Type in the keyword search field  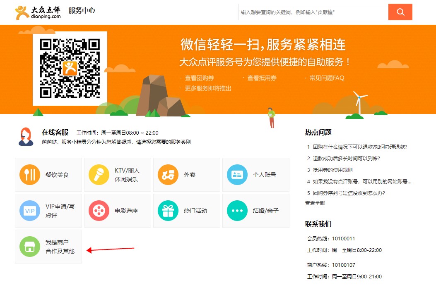coord(313,12)
